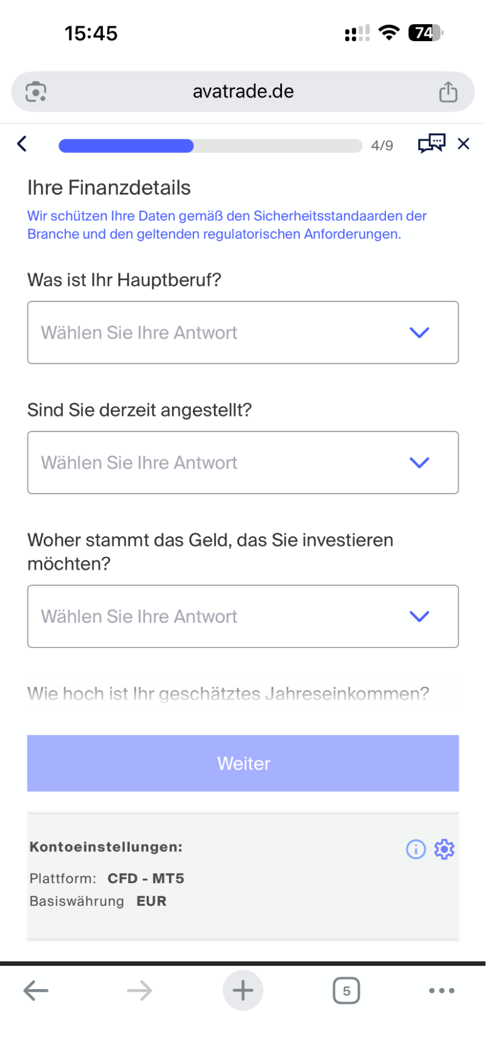This screenshot has height=1054, width=486.
Task: Tap the avatrade.de address field
Action: coord(243,92)
